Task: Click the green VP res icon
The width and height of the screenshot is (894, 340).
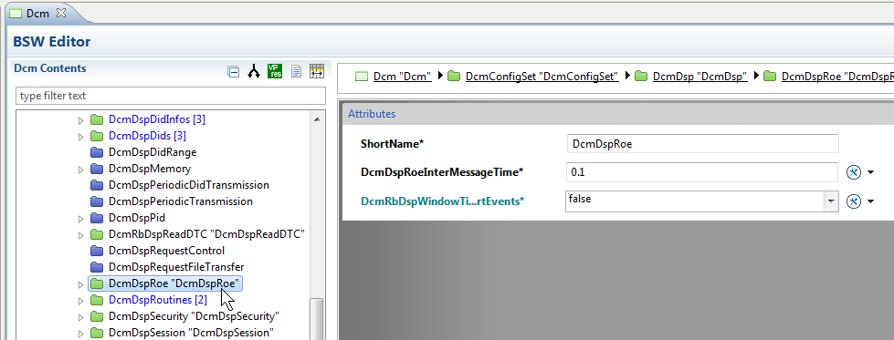Action: tap(275, 71)
